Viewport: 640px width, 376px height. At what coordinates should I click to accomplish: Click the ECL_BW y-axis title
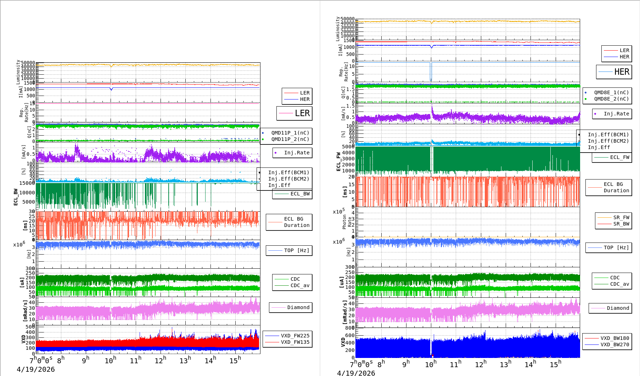16,197
